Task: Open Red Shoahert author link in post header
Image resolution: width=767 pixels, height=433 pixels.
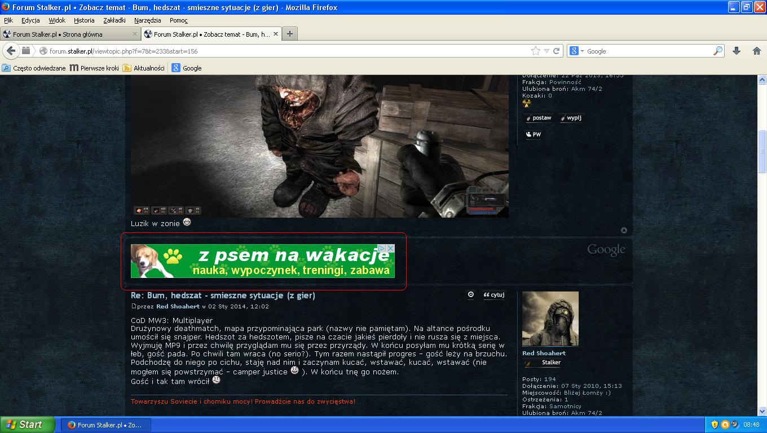Action: 178,306
